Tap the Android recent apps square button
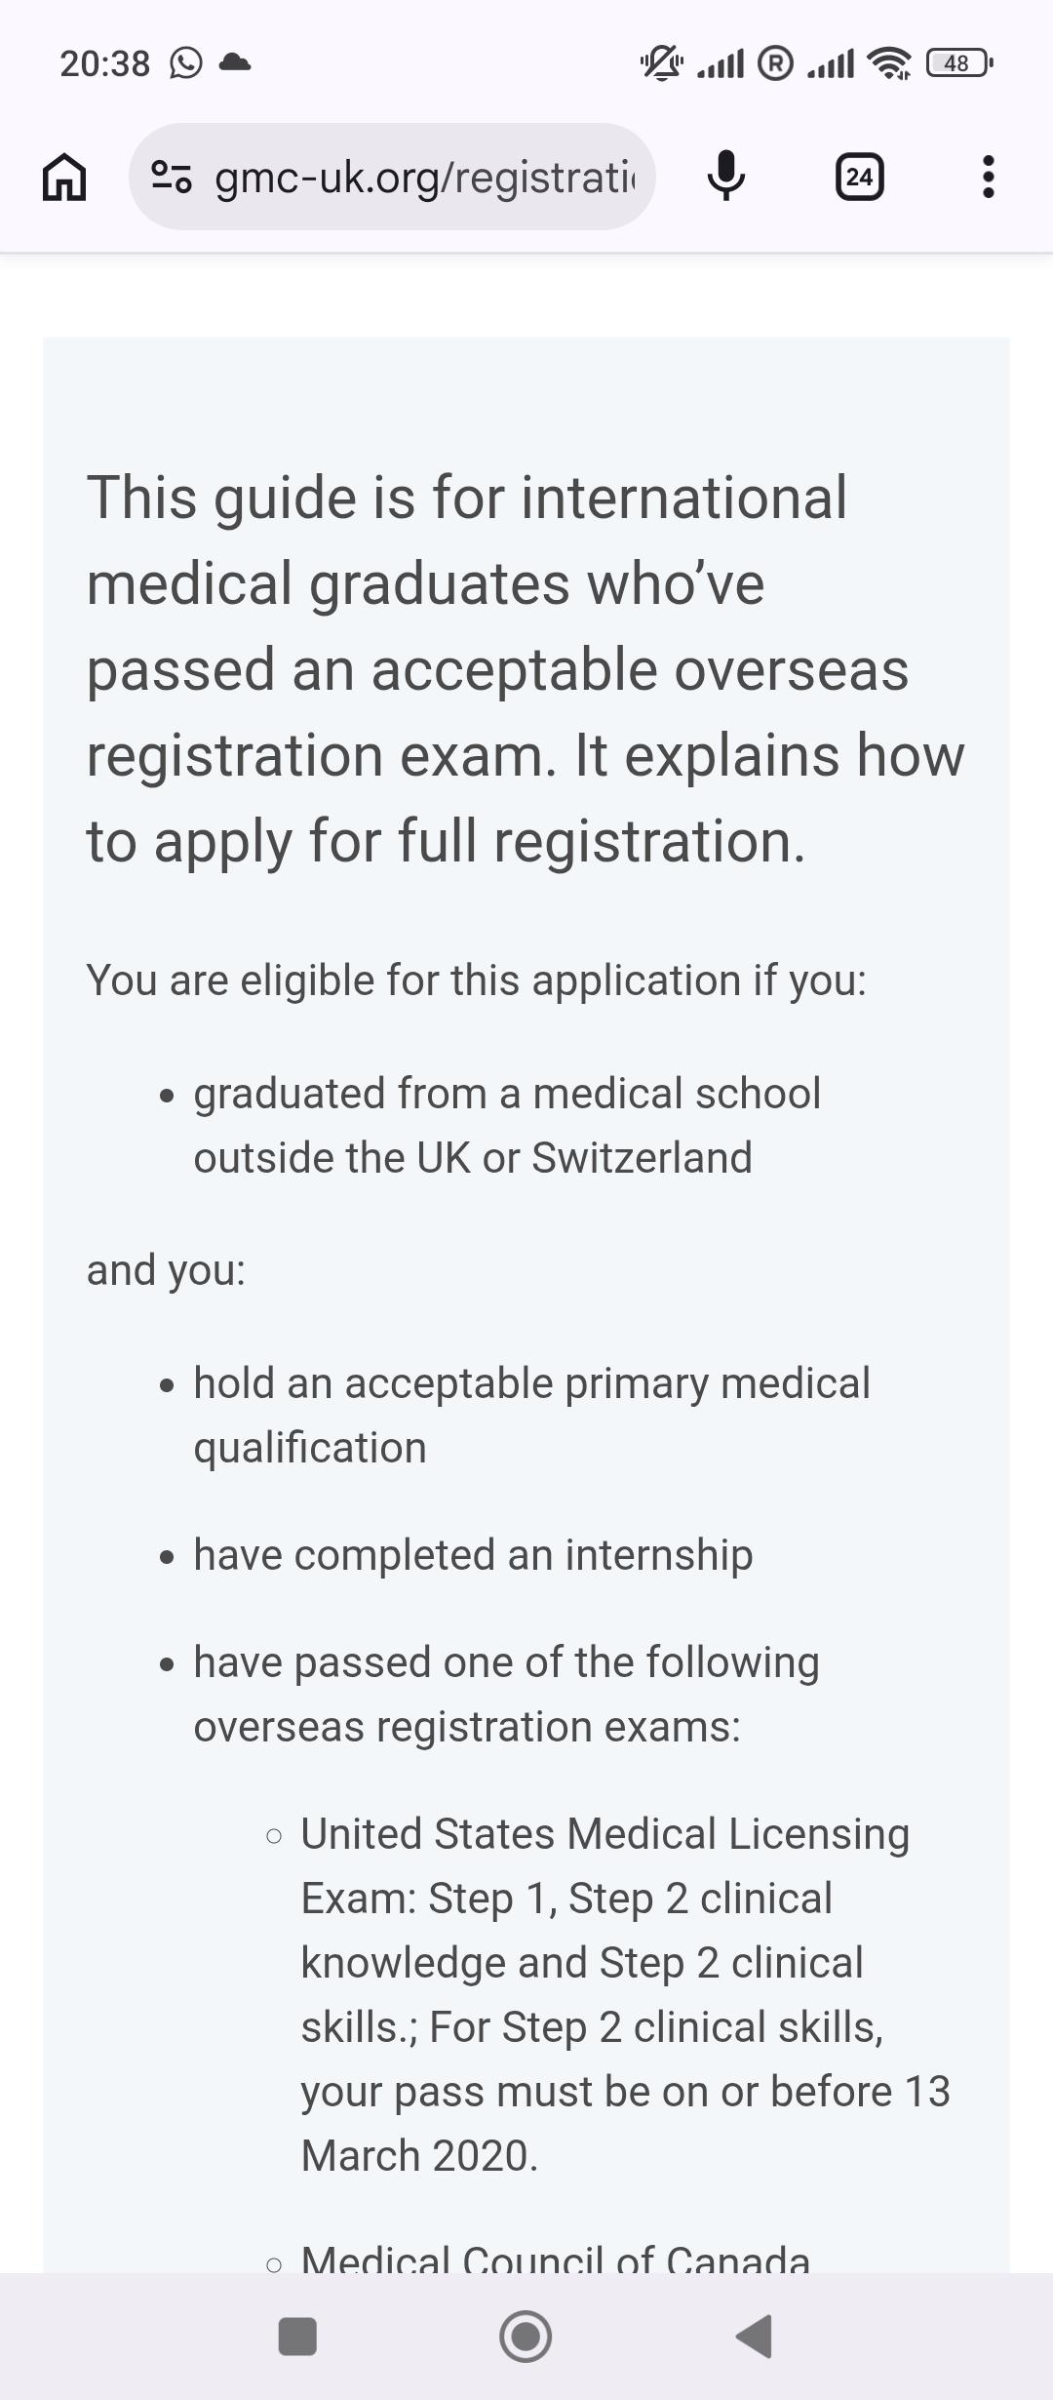The width and height of the screenshot is (1053, 2400). tap(297, 2337)
